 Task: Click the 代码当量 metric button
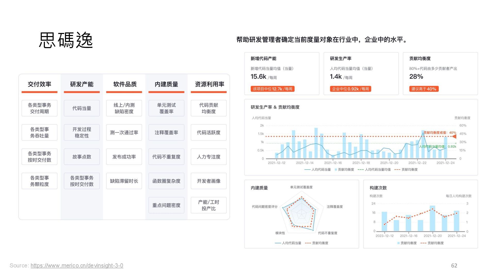click(x=82, y=108)
